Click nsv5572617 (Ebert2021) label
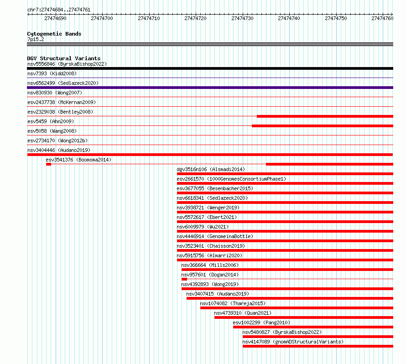This screenshot has width=406, height=364. pyautogui.click(x=207, y=217)
